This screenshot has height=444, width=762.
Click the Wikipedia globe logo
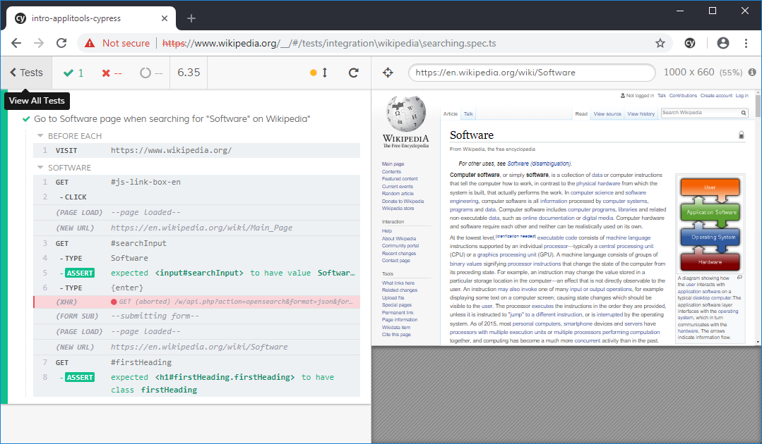click(x=406, y=114)
